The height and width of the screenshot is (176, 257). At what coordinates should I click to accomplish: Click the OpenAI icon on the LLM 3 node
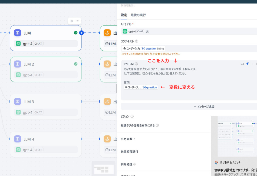click(x=18, y=112)
